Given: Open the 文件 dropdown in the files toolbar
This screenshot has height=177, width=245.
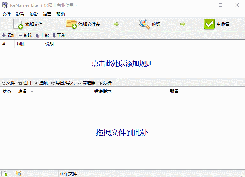Looking at the screenshot, I should [9, 83].
